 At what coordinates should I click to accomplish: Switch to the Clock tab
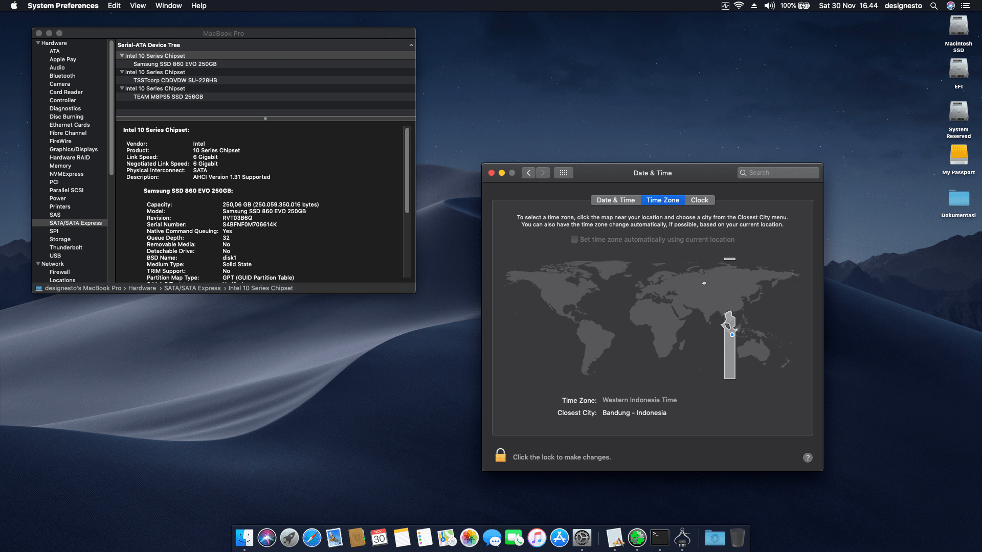(699, 200)
